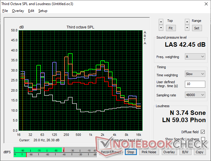Toggle the Diffuse field checkbox

[203, 132]
